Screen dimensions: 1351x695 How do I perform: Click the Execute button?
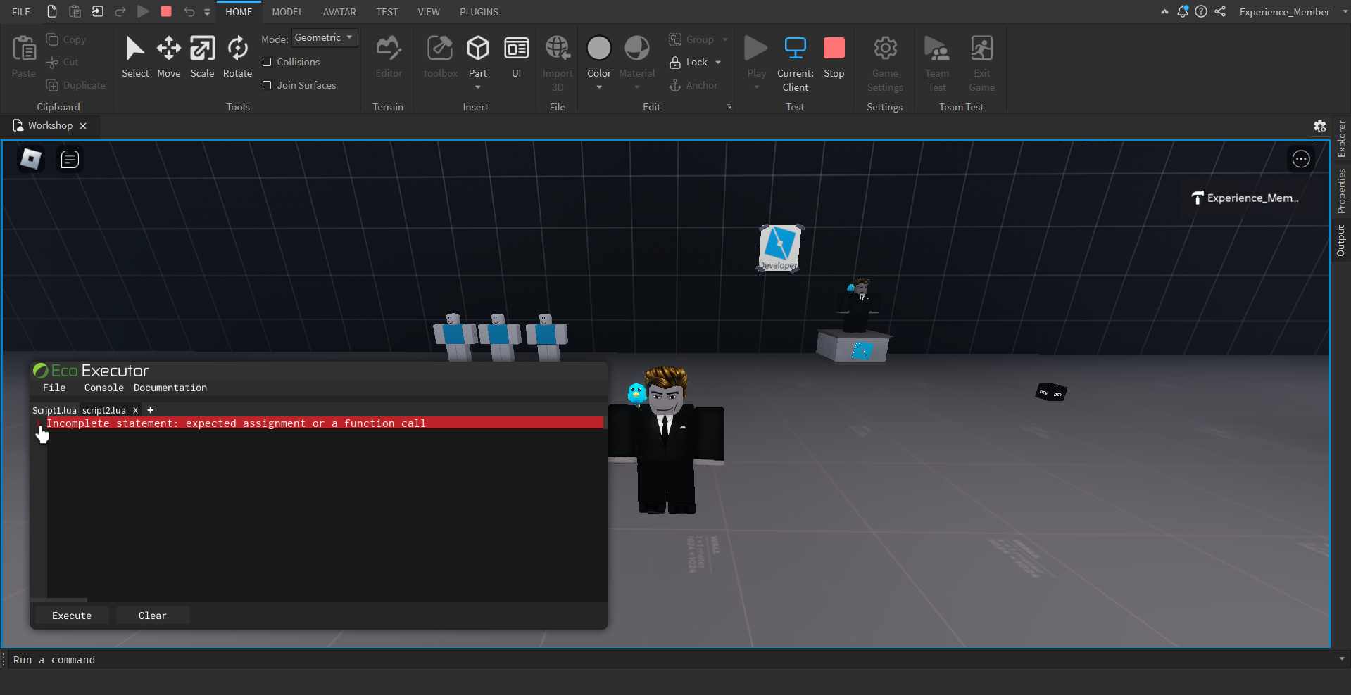tap(72, 616)
